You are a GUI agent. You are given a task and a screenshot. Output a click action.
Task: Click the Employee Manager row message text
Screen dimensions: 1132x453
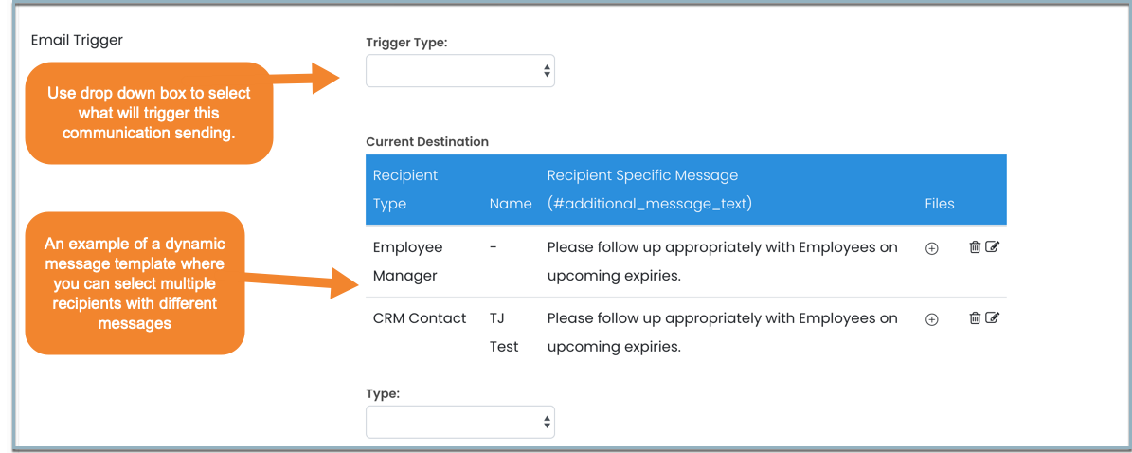click(722, 262)
